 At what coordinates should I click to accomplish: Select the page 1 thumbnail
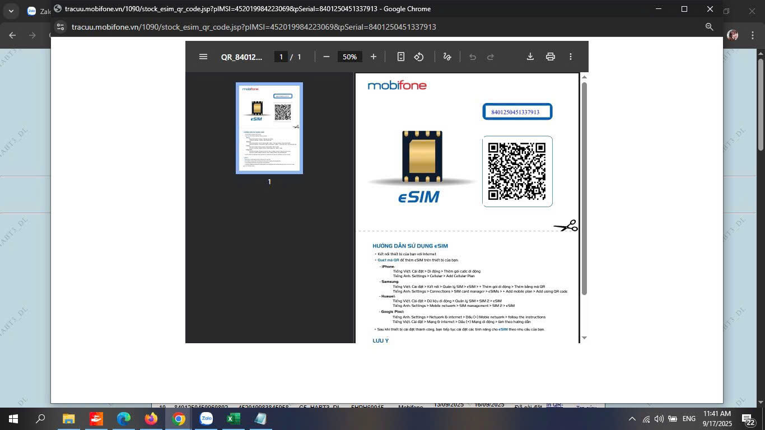(269, 127)
